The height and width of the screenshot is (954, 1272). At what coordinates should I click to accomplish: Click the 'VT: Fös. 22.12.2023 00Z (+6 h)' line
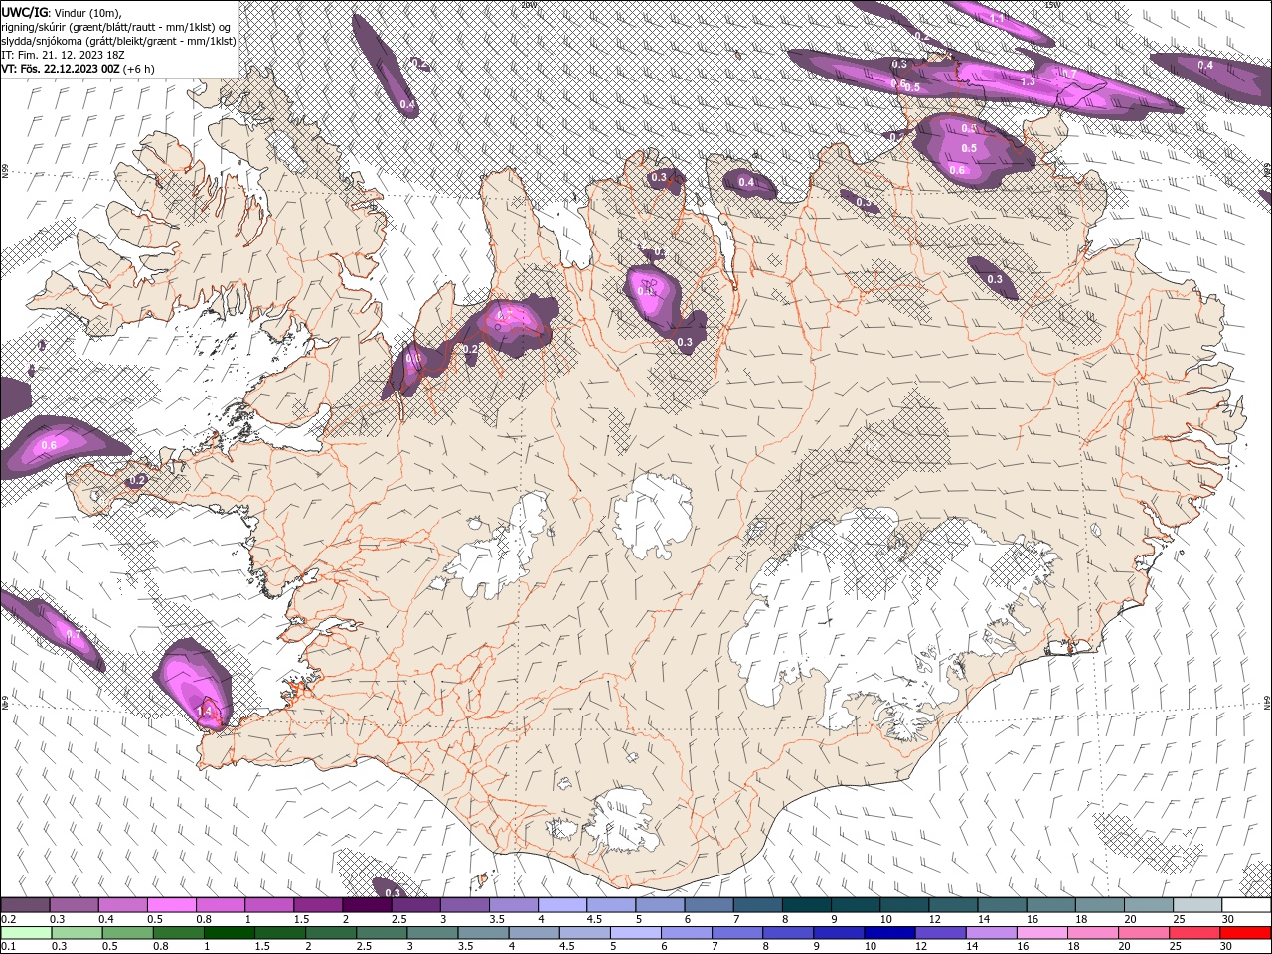(x=78, y=69)
